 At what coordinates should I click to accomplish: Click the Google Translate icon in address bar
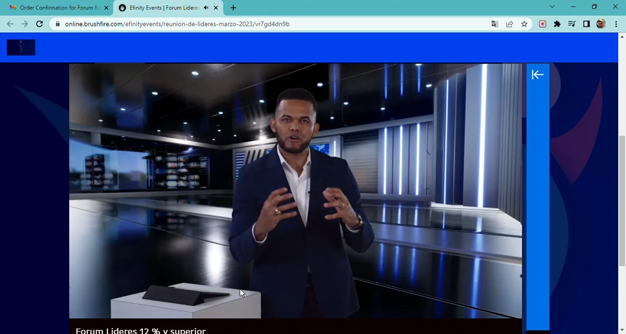point(495,24)
